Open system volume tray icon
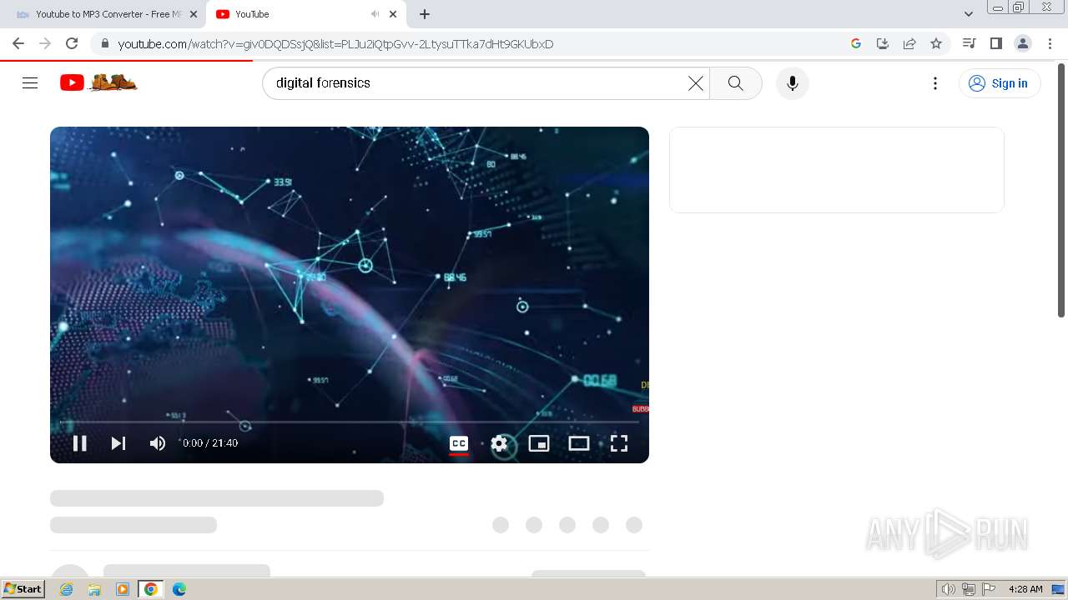This screenshot has width=1068, height=600. coord(948,589)
